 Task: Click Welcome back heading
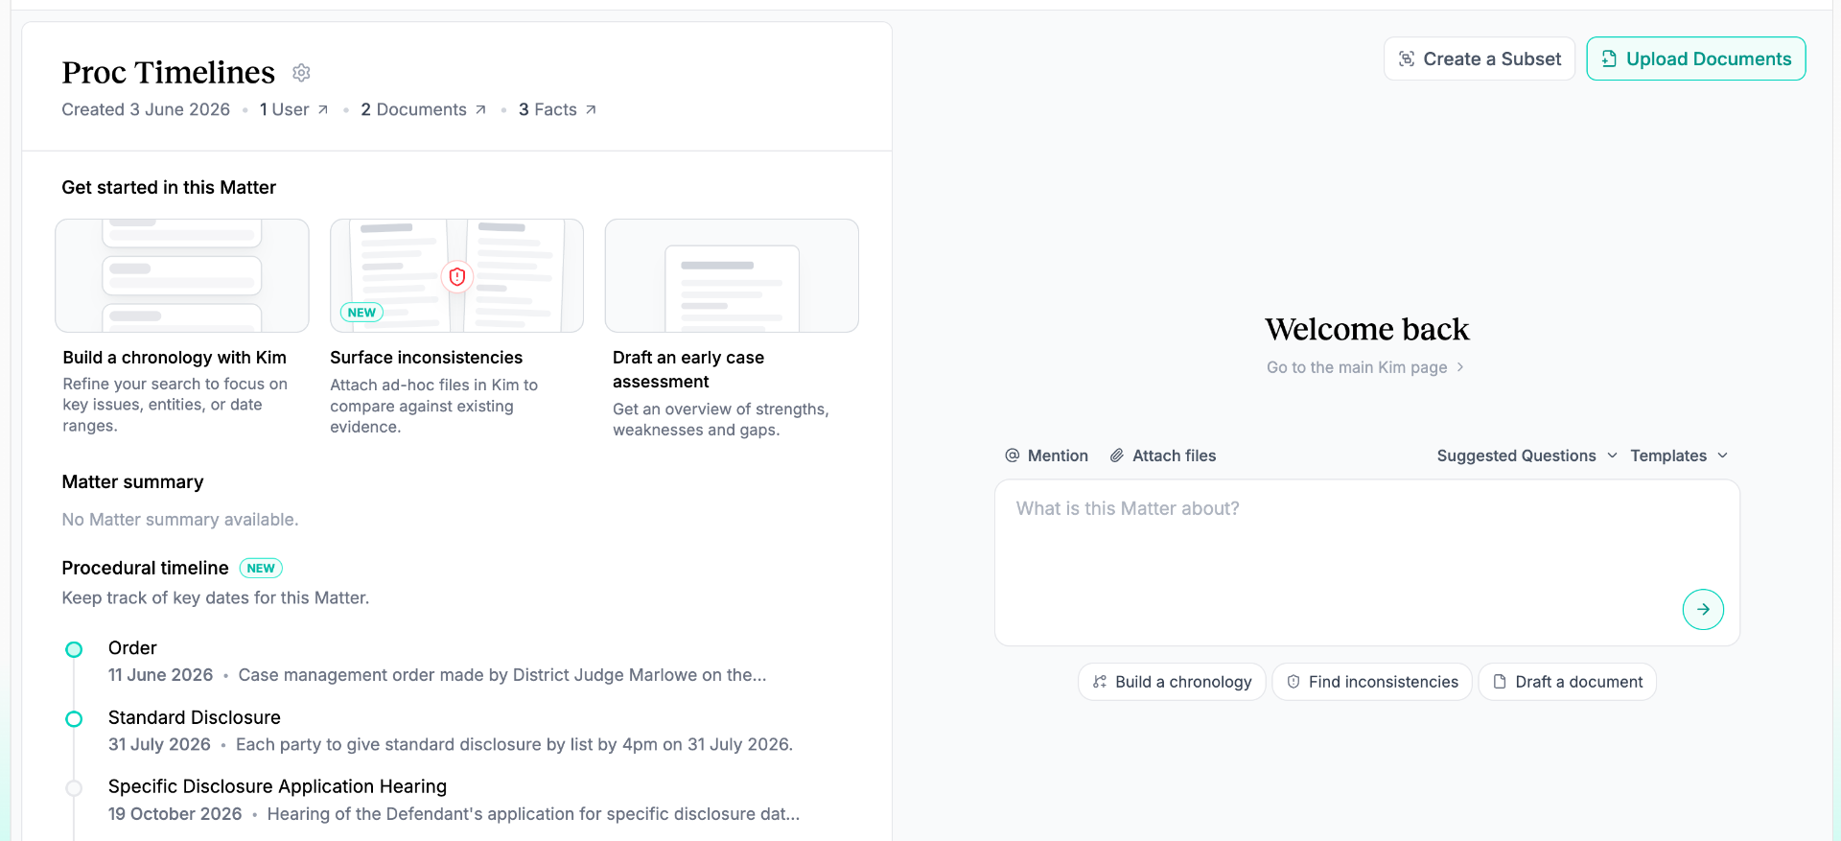1366,329
